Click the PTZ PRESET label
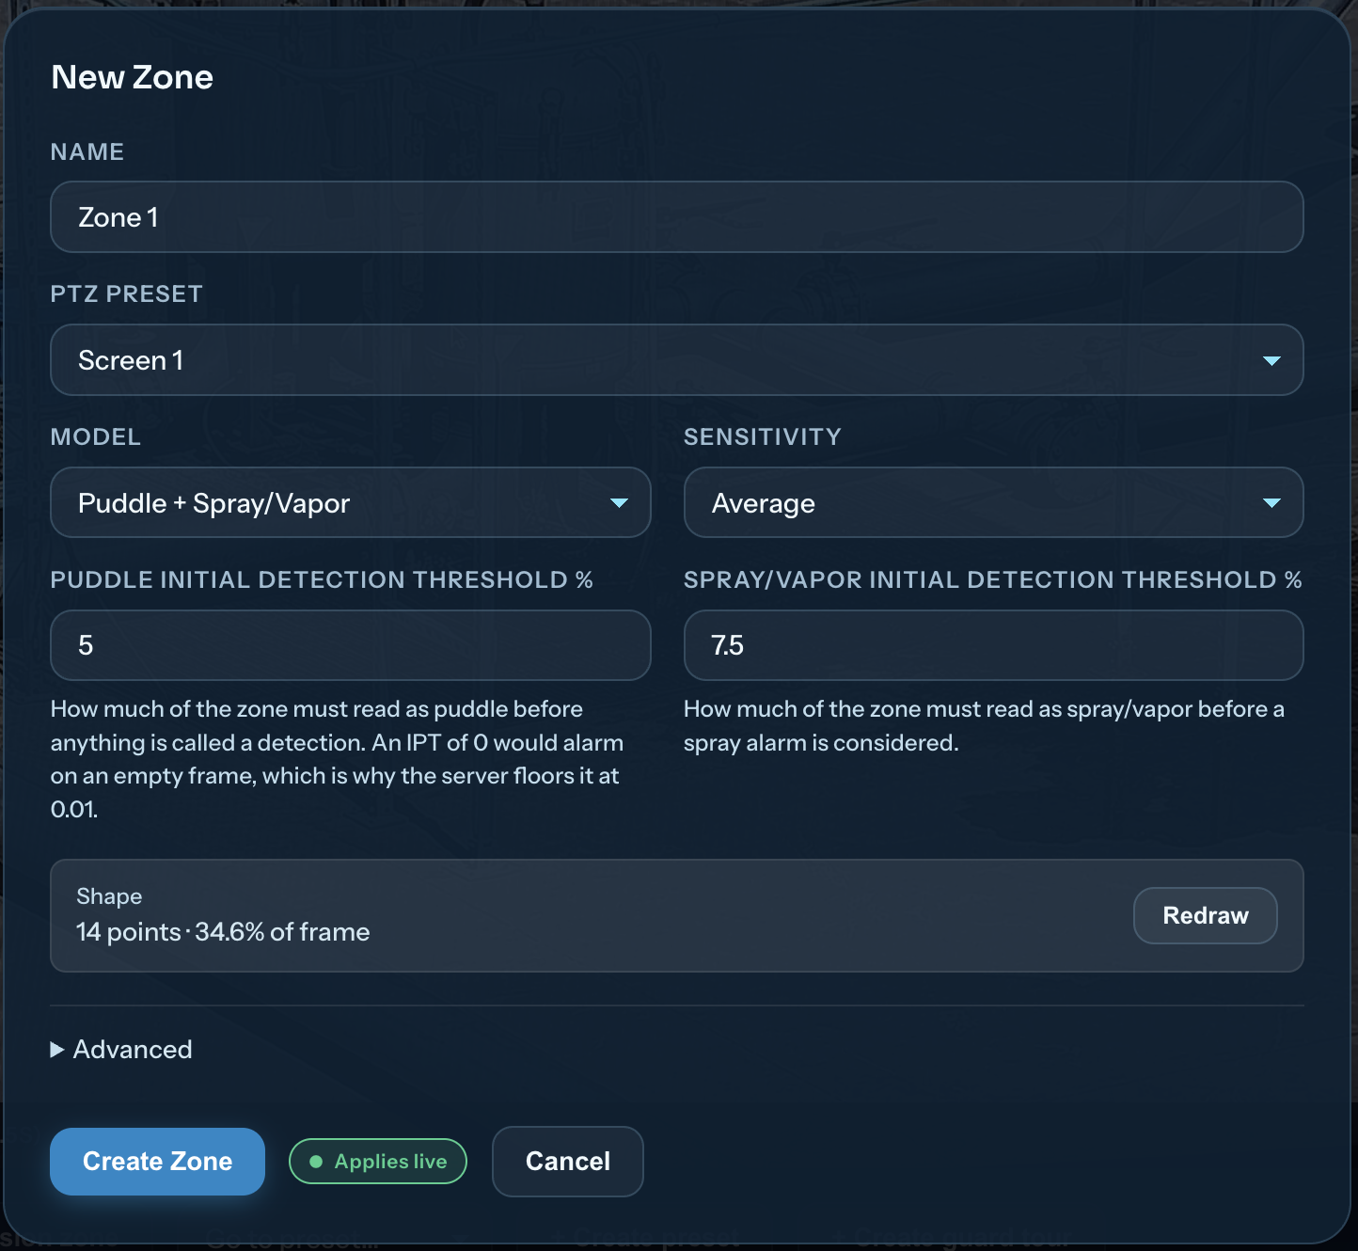Screen dimensions: 1358x1251 click(127, 293)
